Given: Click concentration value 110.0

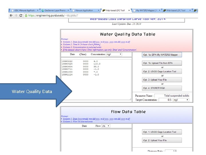Looking at the screenshot, I should [97, 64].
